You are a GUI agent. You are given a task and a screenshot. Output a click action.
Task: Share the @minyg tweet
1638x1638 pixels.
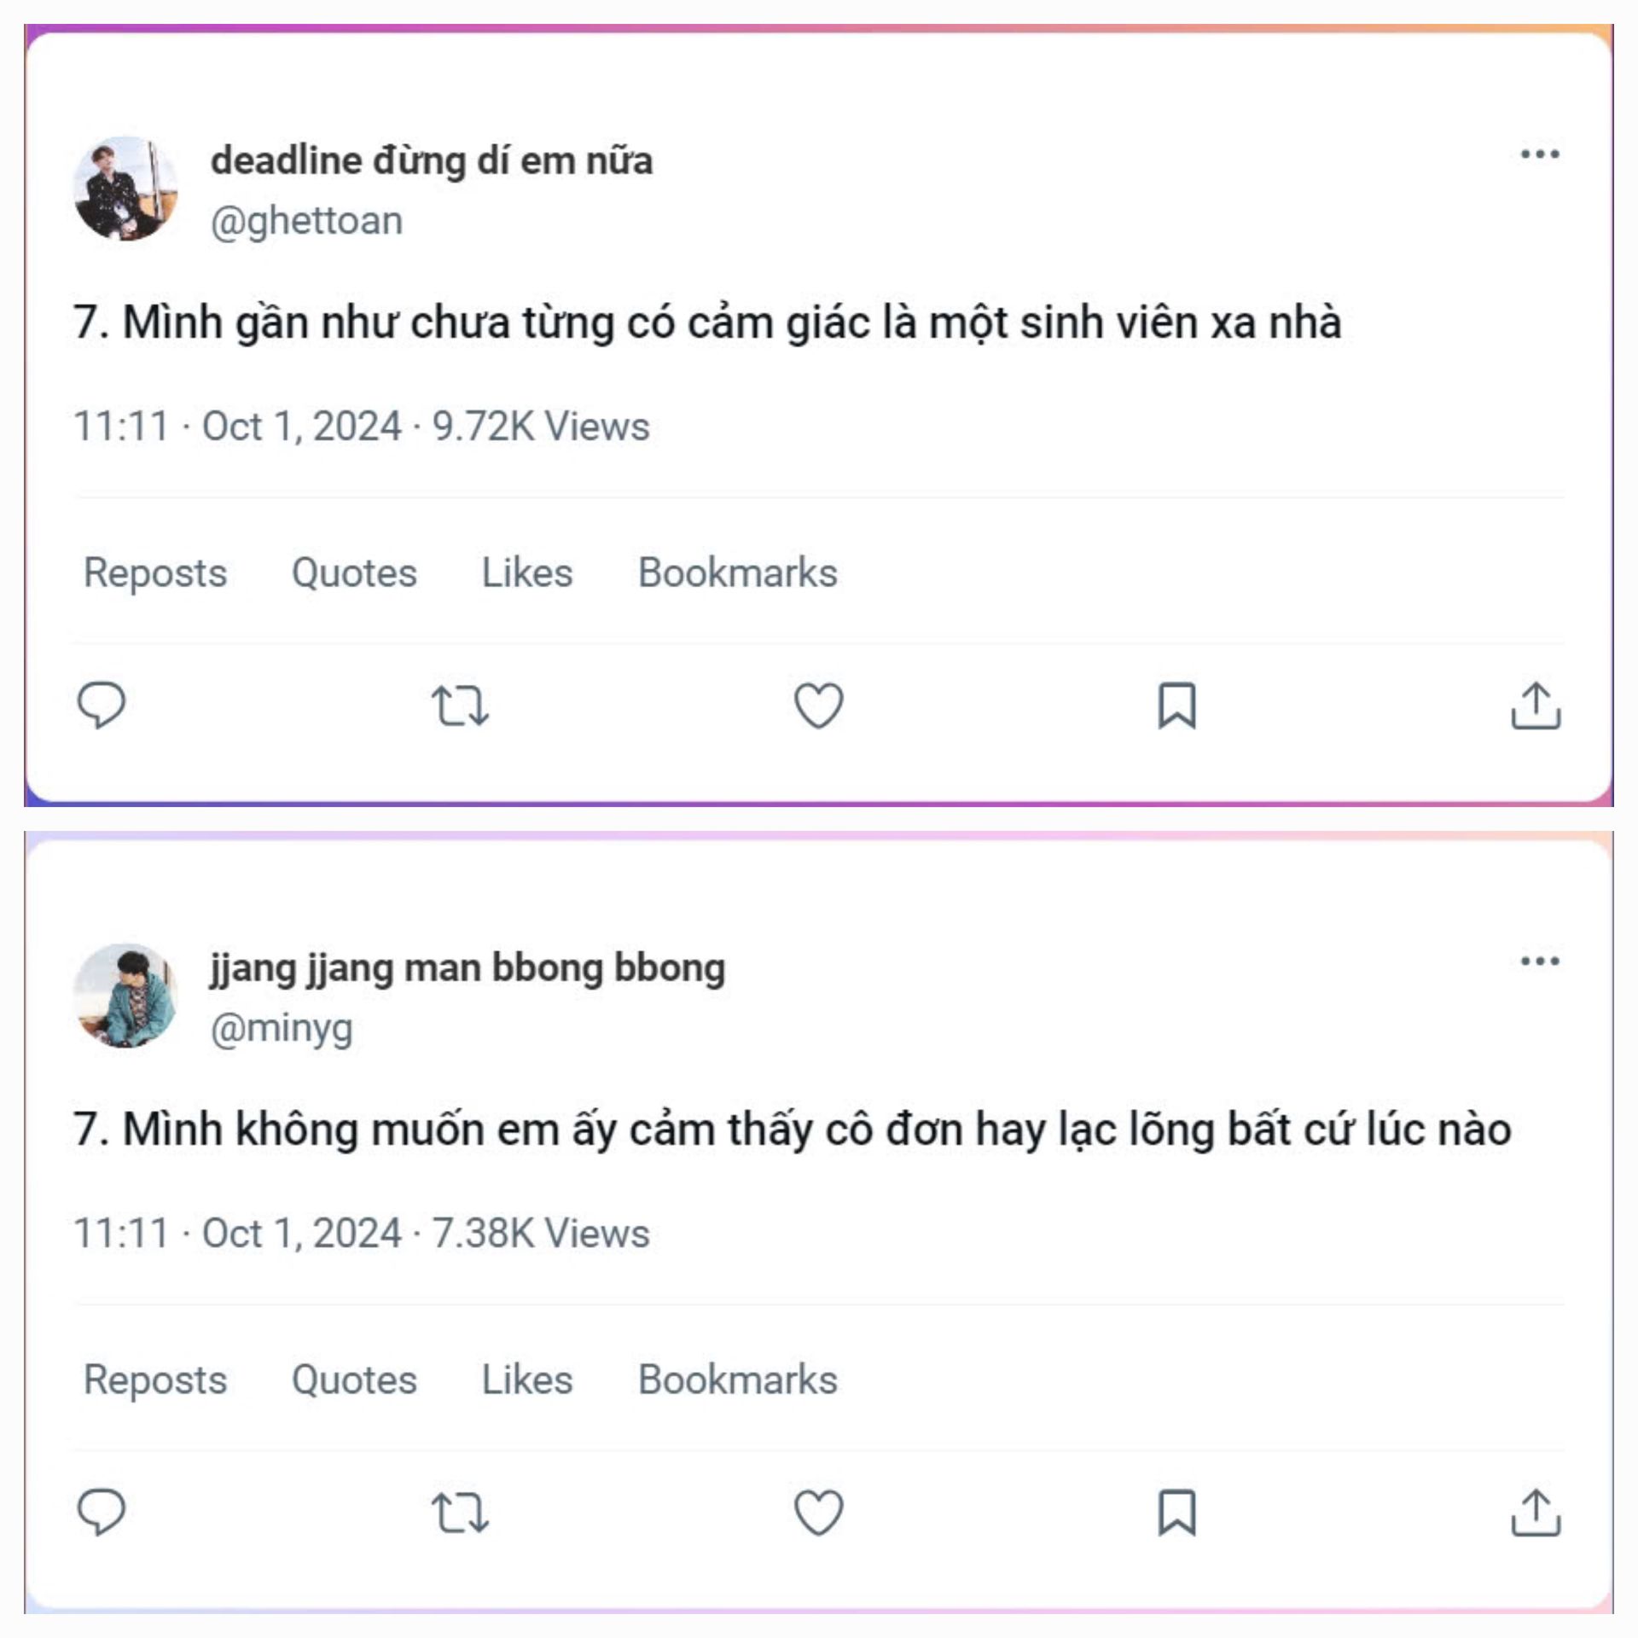1536,1513
